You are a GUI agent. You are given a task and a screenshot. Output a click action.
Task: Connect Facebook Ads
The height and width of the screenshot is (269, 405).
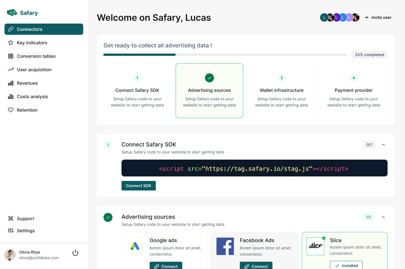click(256, 266)
